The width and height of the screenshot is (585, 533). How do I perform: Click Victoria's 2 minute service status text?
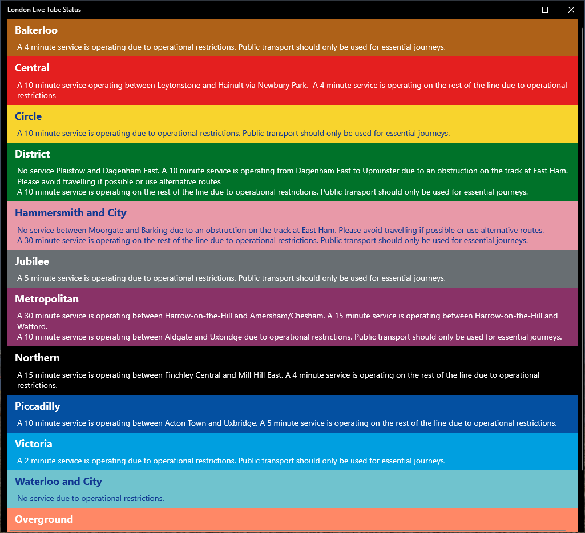point(231,461)
